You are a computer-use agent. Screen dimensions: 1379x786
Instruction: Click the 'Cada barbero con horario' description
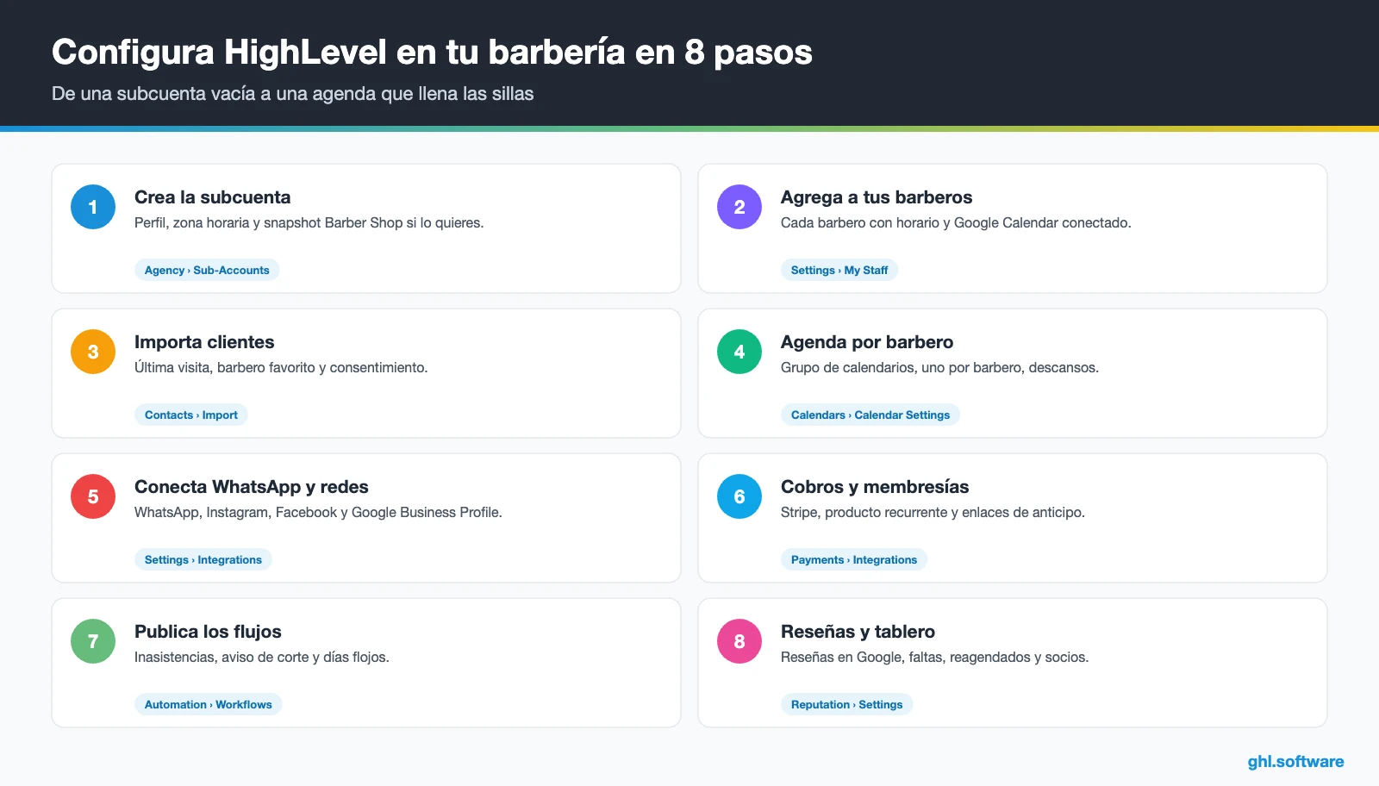pyautogui.click(x=956, y=223)
